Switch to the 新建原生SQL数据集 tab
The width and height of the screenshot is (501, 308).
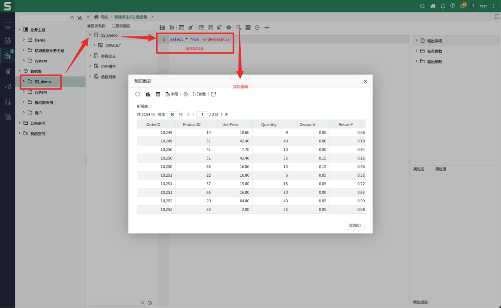pos(131,17)
